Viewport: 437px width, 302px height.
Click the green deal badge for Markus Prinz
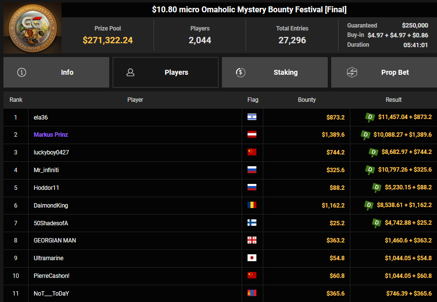(x=366, y=135)
